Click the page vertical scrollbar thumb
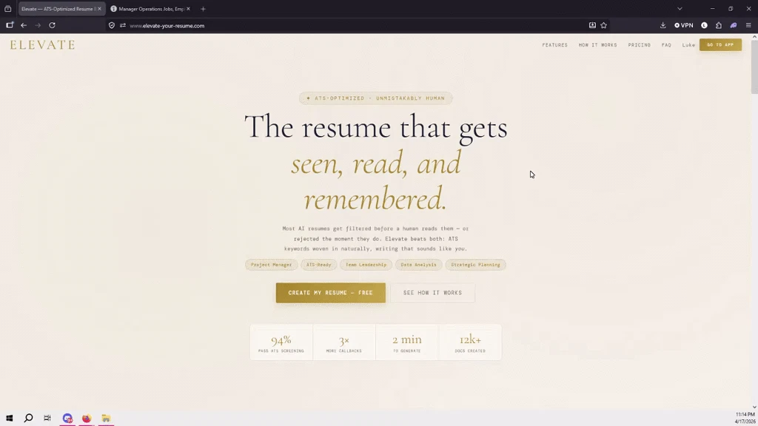This screenshot has height=426, width=758. [754, 67]
